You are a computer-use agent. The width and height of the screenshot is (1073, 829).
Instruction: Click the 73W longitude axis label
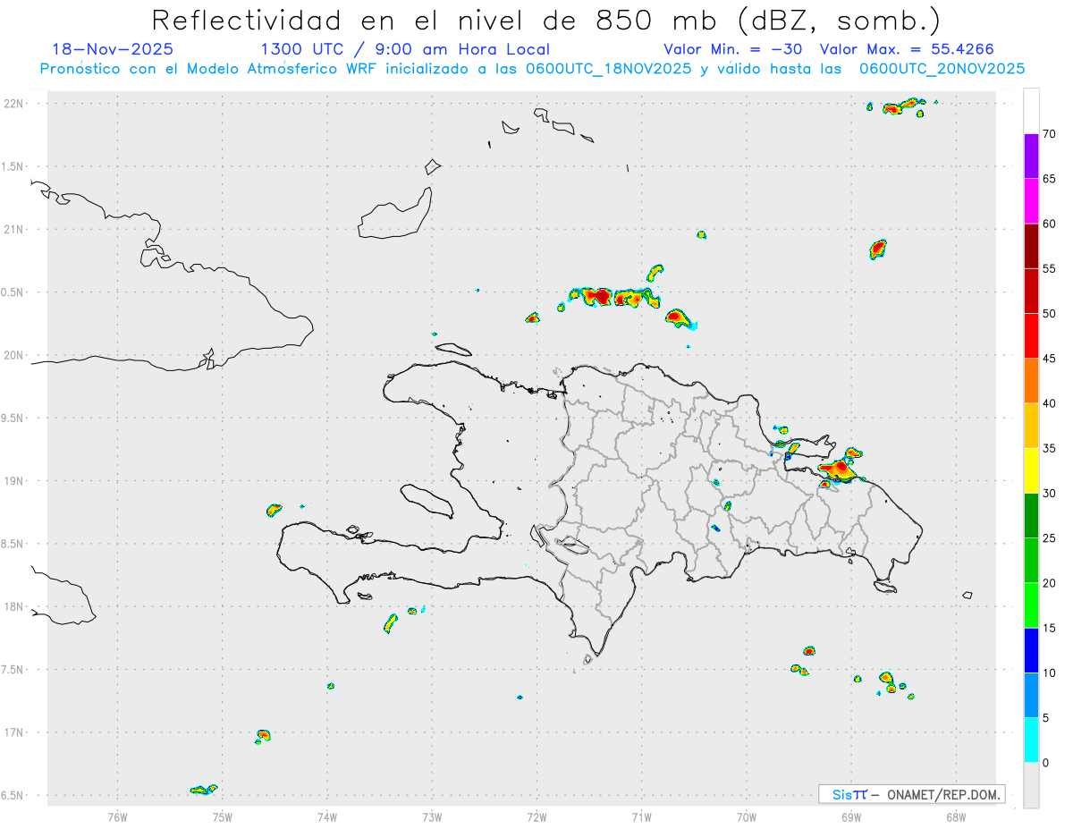(432, 816)
